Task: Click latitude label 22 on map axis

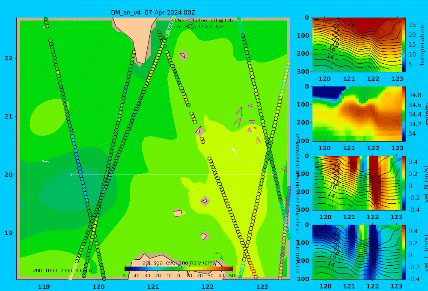Action: (9, 59)
